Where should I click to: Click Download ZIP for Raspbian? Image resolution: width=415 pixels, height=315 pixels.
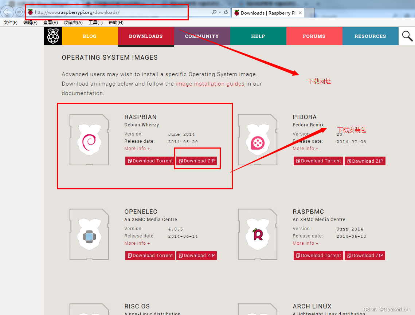[x=197, y=161]
